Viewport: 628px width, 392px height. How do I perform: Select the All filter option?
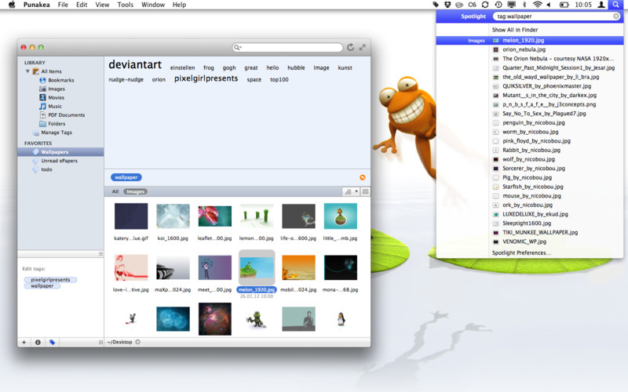[115, 191]
